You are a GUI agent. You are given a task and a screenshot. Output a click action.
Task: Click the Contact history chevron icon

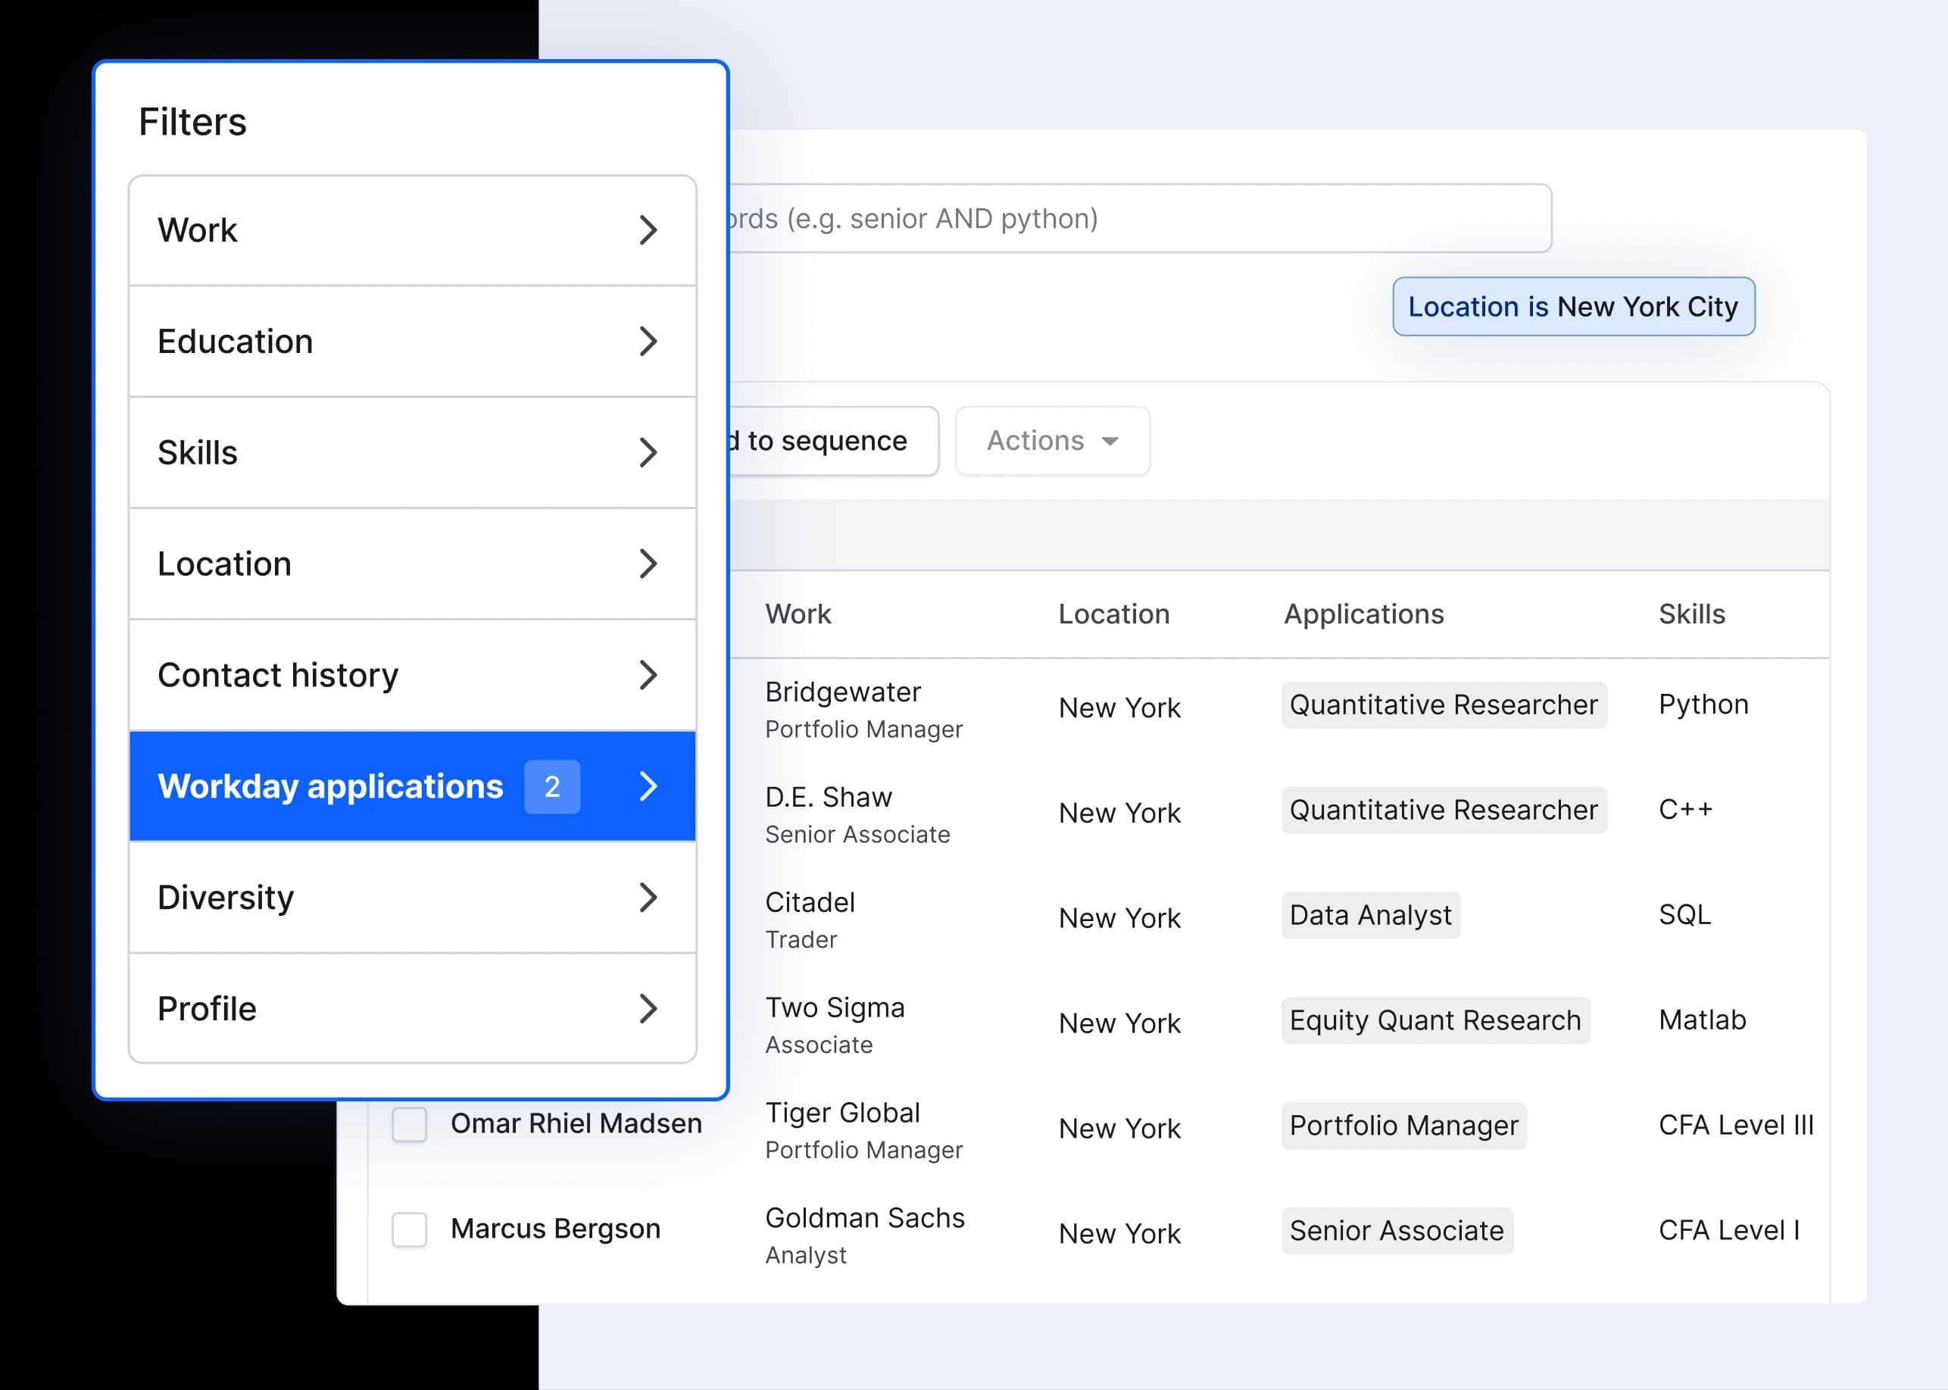(x=648, y=676)
